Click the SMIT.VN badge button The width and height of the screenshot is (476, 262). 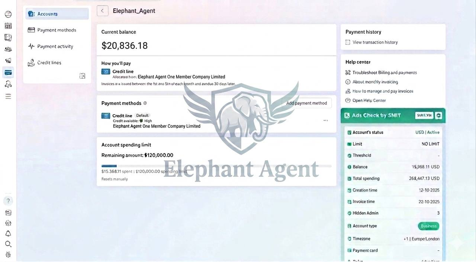click(x=424, y=115)
